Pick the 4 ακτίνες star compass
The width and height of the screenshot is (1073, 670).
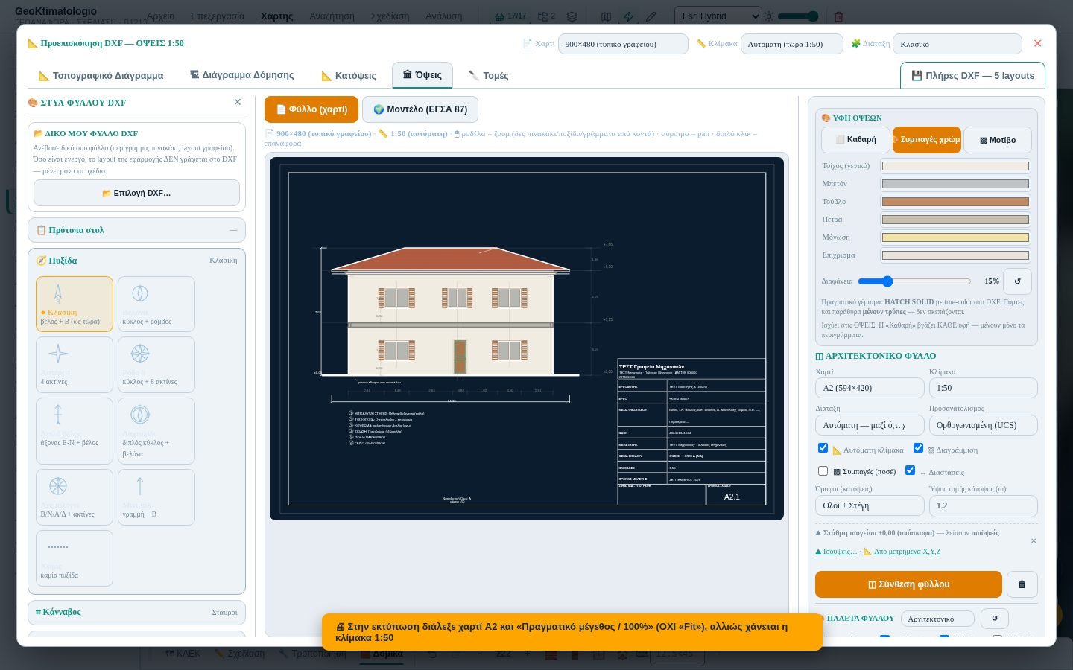pyautogui.click(x=75, y=365)
